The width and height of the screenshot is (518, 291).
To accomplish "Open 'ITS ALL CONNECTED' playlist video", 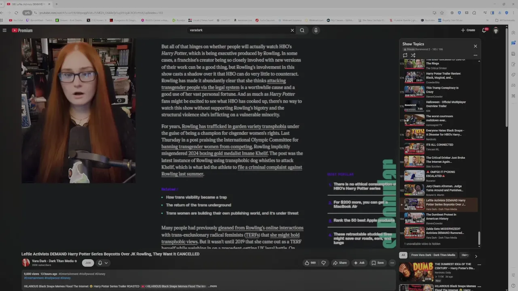I will pos(439,148).
